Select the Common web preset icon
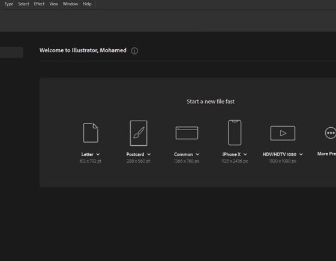 point(187,133)
